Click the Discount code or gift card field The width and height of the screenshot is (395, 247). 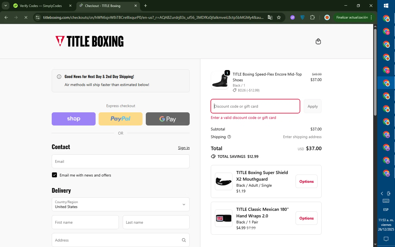point(255,106)
